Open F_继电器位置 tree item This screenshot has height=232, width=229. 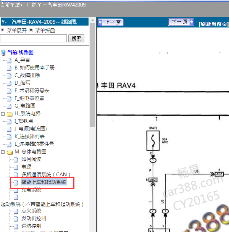coord(29,98)
